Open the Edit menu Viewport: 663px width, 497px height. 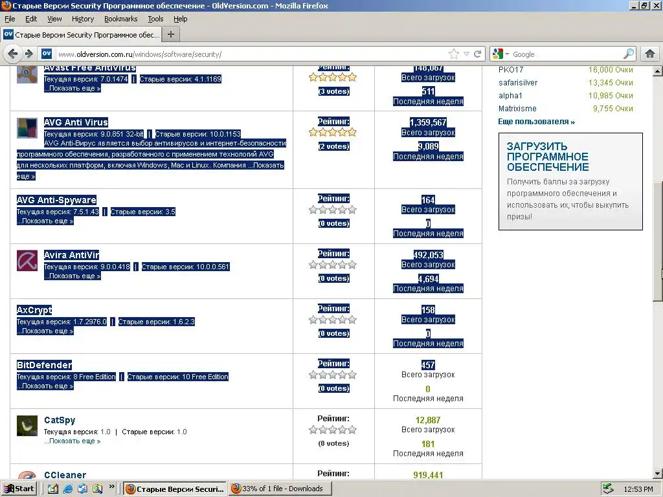pos(31,19)
